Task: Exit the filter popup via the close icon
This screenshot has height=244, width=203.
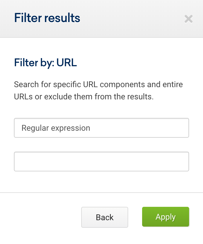Action: pos(188,19)
